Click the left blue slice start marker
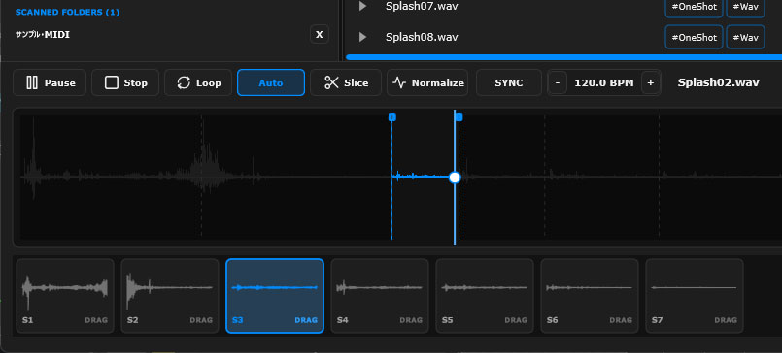Screen dimensions: 782x353 [x=392, y=117]
